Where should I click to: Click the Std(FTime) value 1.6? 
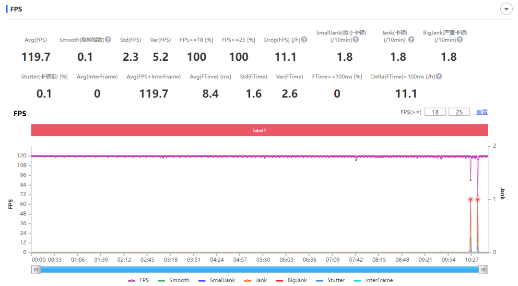point(254,94)
